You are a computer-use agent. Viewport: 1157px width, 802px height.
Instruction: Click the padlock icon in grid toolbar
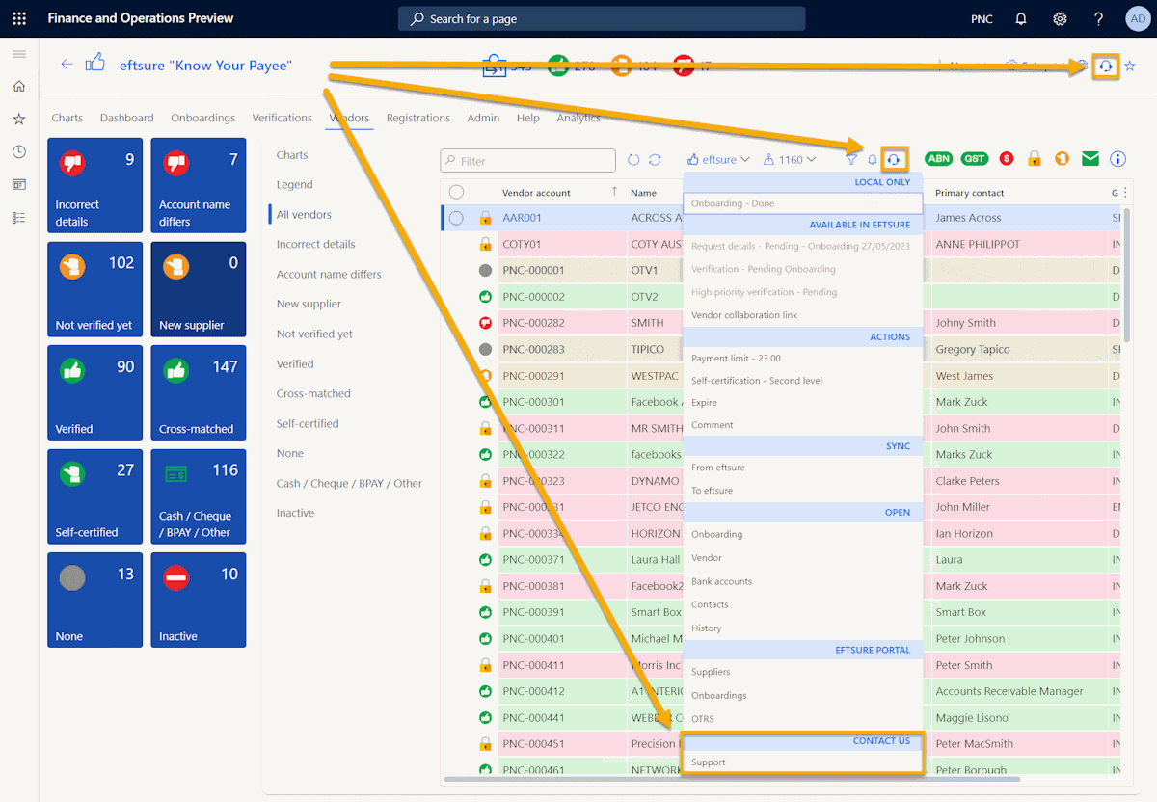tap(1035, 159)
